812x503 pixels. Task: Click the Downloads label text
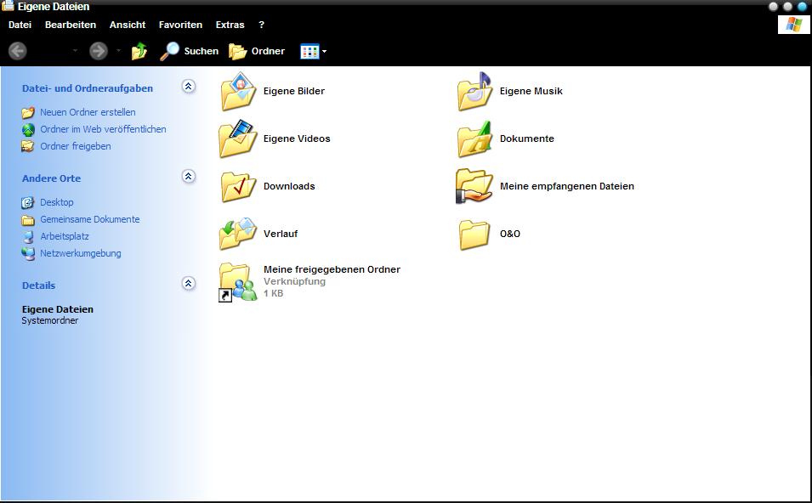pos(289,186)
